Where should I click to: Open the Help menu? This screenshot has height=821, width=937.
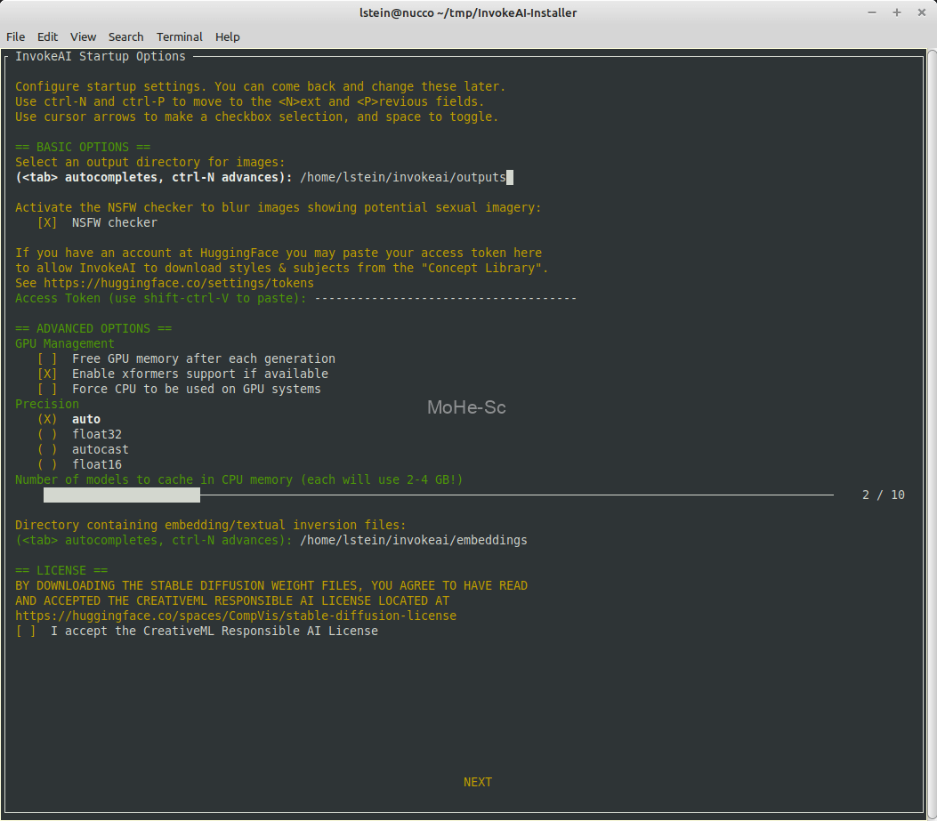tap(227, 36)
